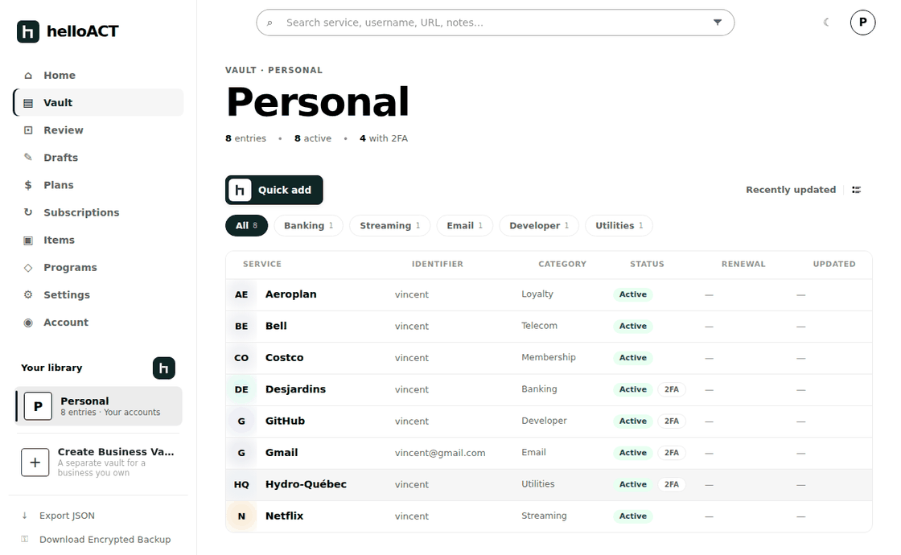Click in the search input field

click(495, 23)
